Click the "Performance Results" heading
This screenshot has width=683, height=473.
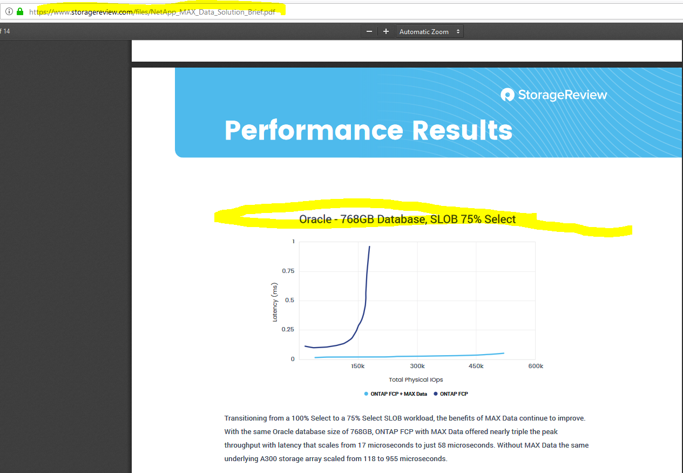(368, 130)
